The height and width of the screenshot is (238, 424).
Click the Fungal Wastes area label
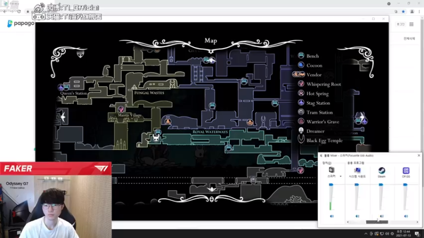149,93
